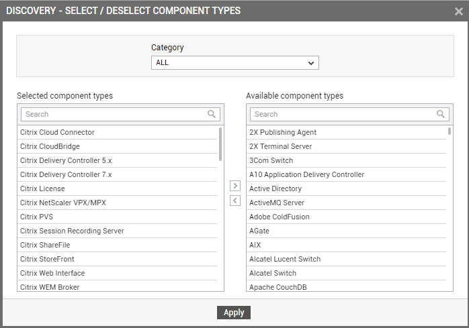Select Citrix WEM Broker
Image resolution: width=469 pixels, height=328 pixels.
(118, 286)
